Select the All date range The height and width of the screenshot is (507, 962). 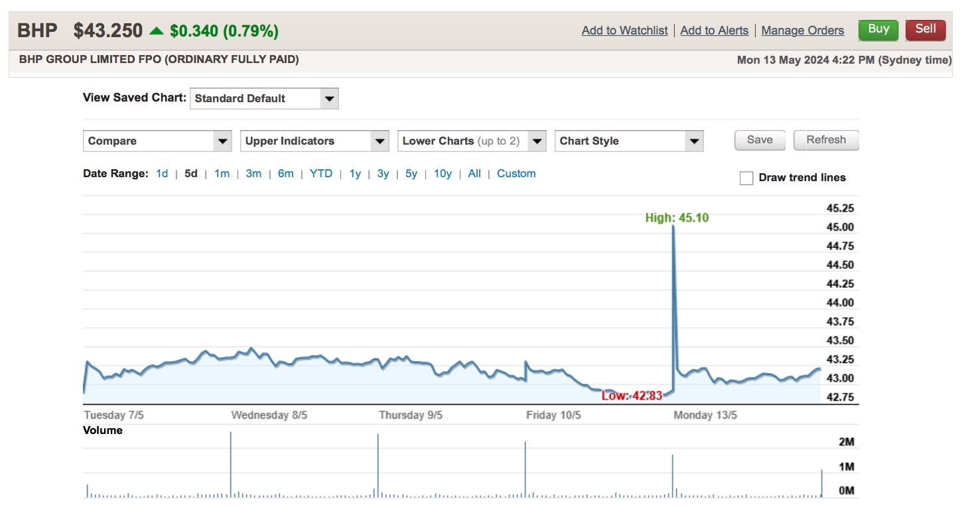coord(474,174)
